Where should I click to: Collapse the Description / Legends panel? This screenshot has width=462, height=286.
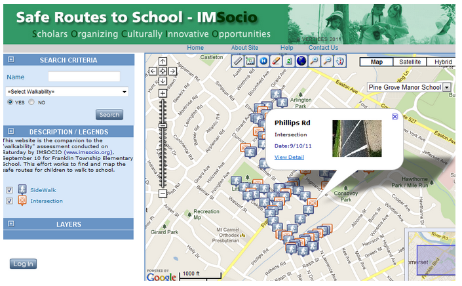pos(11,131)
